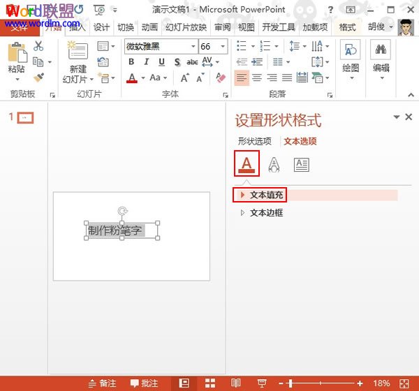
Task: Select the Text Effects outlined A icon
Action: [274, 165]
